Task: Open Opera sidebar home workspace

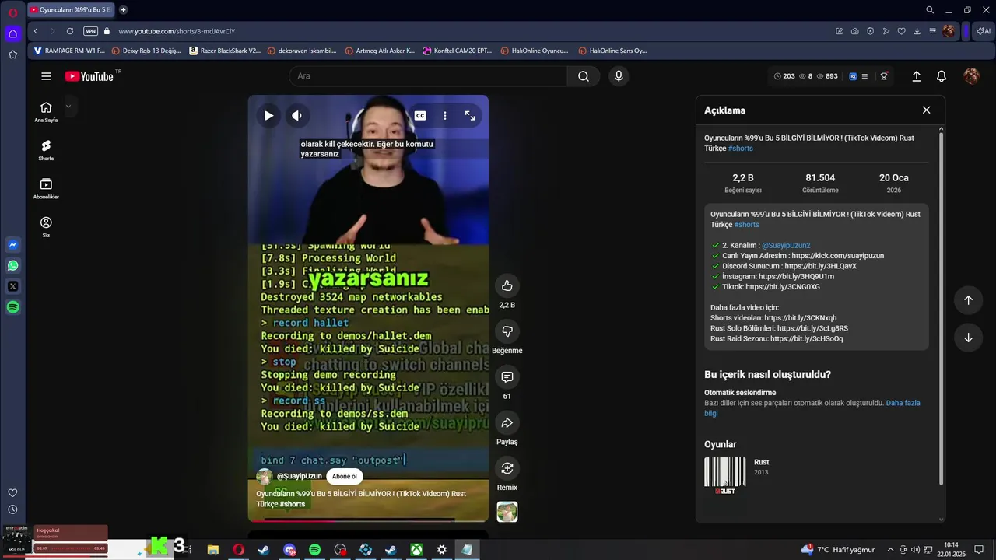Action: point(12,33)
